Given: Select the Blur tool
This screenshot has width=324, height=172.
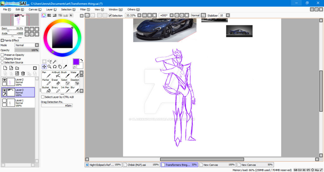Looking at the screenshot, I should [x=75, y=89].
